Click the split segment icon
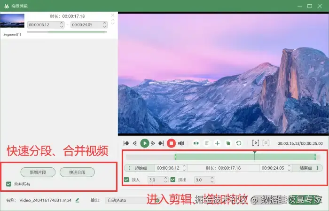The width and height of the screenshot is (329, 211). [x=196, y=143]
